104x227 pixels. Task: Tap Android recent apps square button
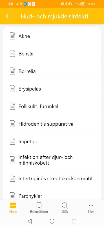pos(74,221)
